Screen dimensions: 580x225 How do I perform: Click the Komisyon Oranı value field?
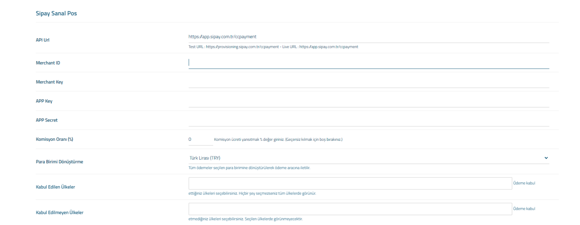(200, 139)
